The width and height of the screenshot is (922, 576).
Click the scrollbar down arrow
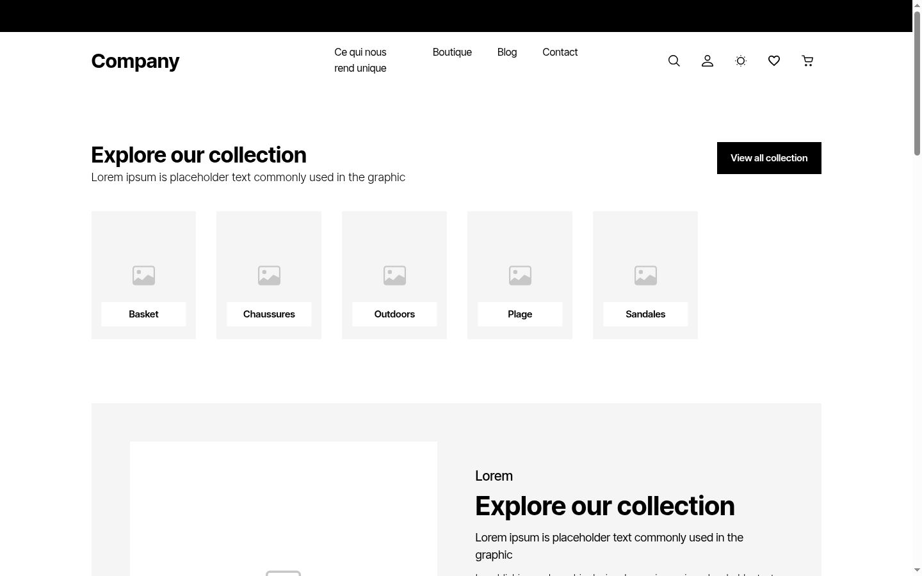tap(917, 570)
